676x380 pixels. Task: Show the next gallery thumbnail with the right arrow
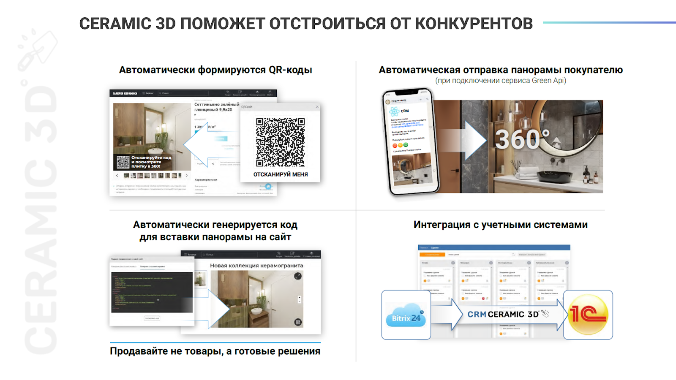[186, 175]
